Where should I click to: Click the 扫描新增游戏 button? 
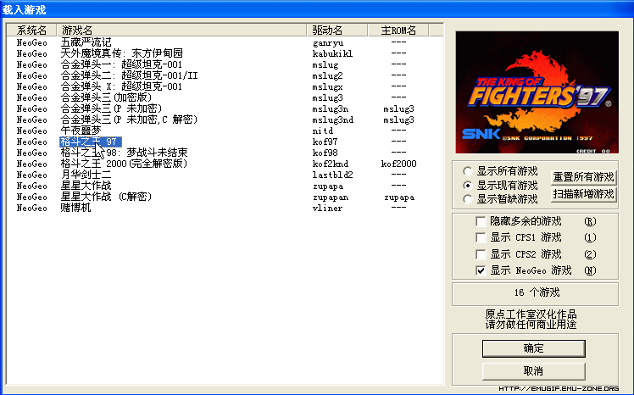tap(583, 194)
